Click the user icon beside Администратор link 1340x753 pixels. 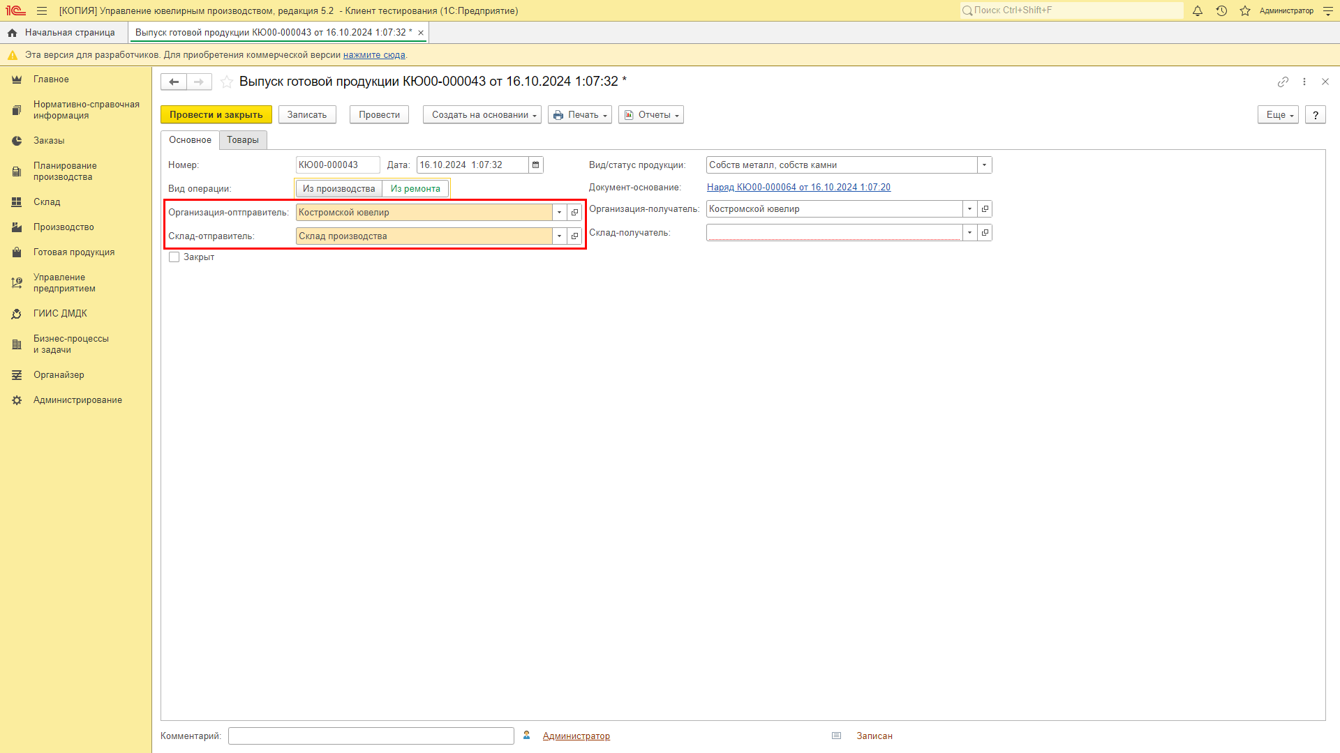[527, 736]
